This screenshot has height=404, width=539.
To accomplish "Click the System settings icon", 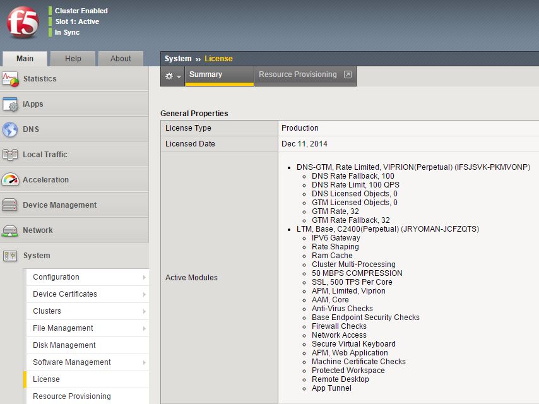I will [x=11, y=256].
